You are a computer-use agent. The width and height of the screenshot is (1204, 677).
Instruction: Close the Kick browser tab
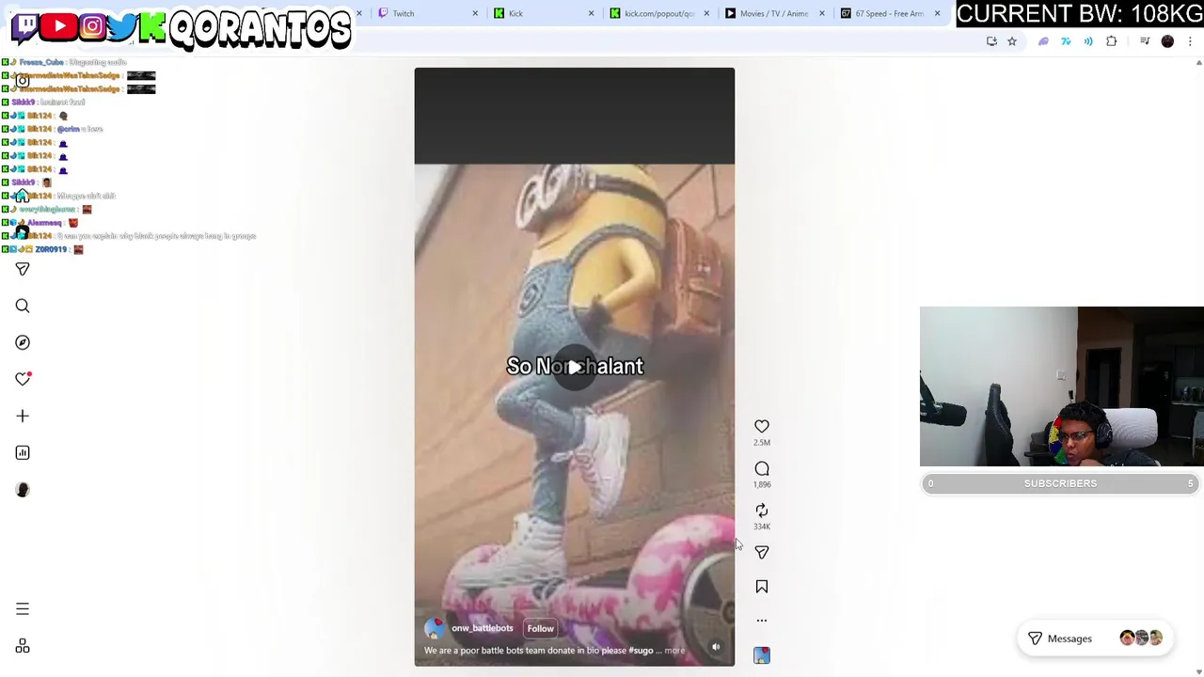(591, 13)
